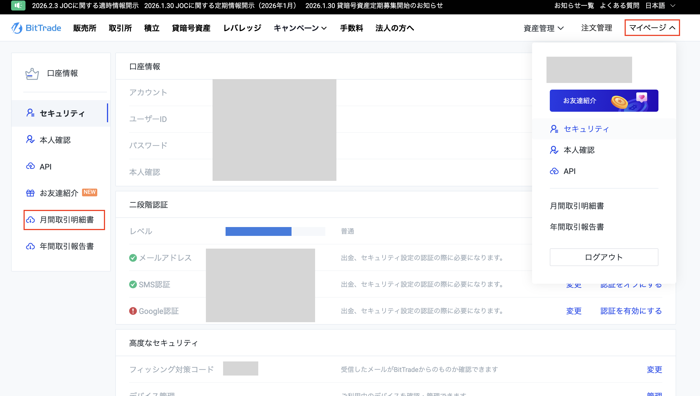Open 月間取引明細書 in the left sidebar
Screen dimensions: 700x396
click(x=67, y=220)
